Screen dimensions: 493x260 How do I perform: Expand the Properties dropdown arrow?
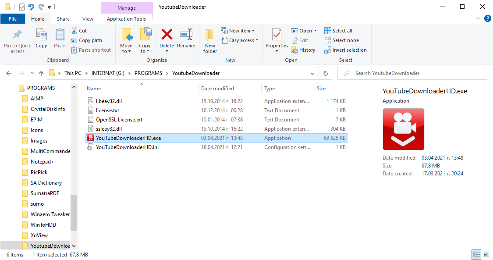277,51
